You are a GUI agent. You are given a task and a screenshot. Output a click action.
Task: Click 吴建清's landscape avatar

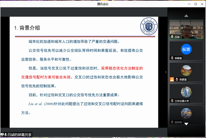tap(186, 70)
